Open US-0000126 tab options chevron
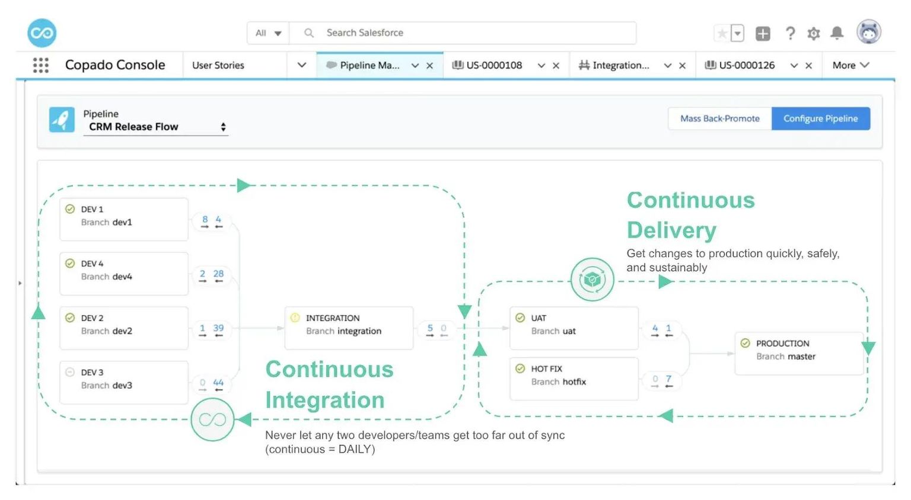Viewport: 911px width, 500px height. pos(794,66)
